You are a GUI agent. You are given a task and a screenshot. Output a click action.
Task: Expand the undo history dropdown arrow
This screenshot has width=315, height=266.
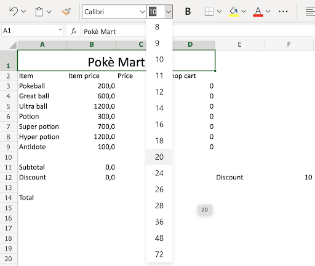click(x=24, y=12)
